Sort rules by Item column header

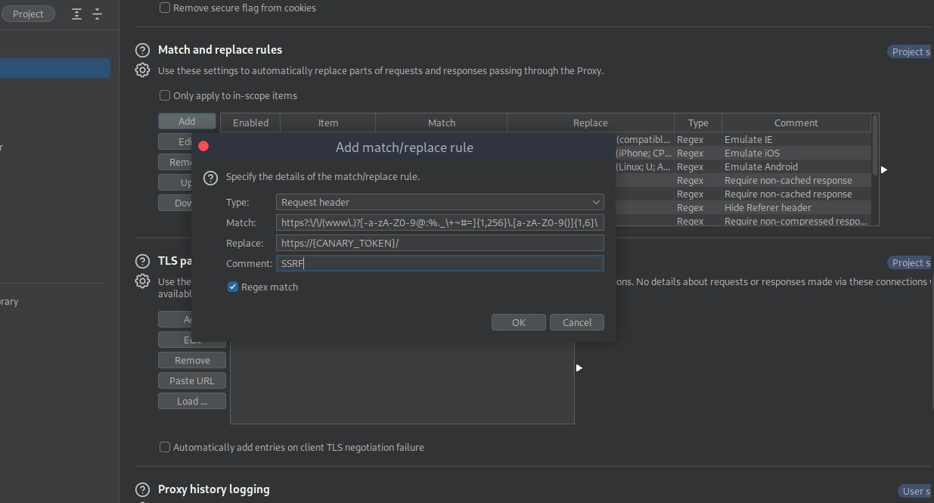[328, 123]
